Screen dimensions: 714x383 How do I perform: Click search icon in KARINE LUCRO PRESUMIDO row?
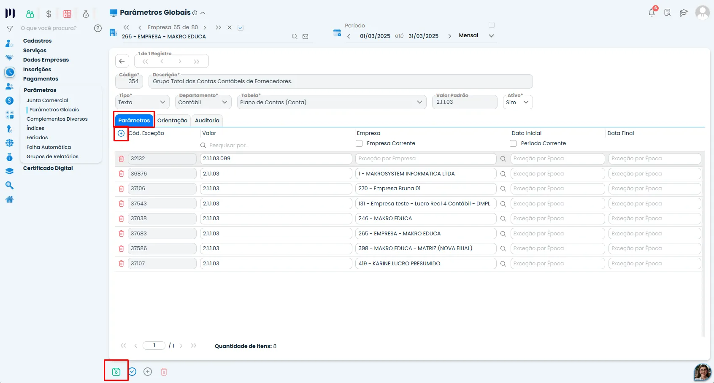(503, 264)
